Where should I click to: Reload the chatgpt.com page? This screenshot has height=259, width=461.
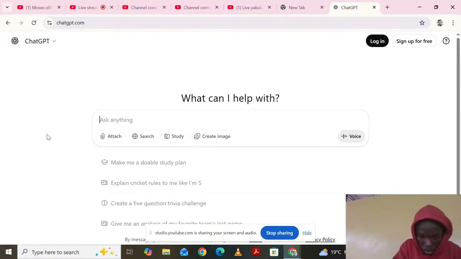coord(34,23)
